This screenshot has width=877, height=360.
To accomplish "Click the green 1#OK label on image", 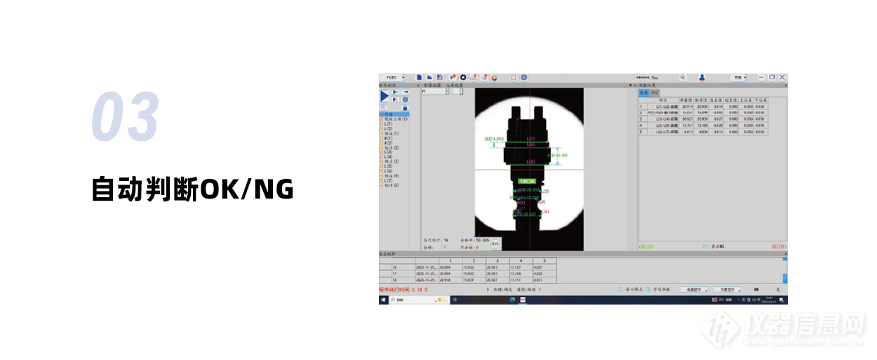I will (527, 181).
